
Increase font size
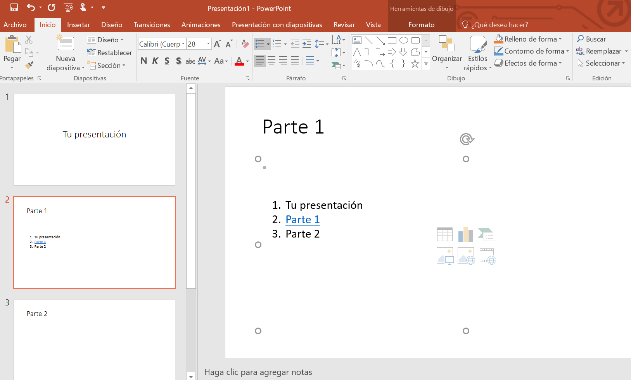(217, 44)
